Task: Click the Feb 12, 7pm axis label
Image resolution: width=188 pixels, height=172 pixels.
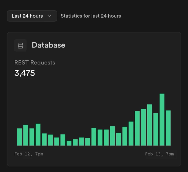Action: (x=29, y=154)
